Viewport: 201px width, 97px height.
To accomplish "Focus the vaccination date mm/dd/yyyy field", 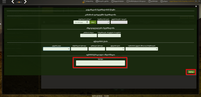I will (x=81, y=22).
